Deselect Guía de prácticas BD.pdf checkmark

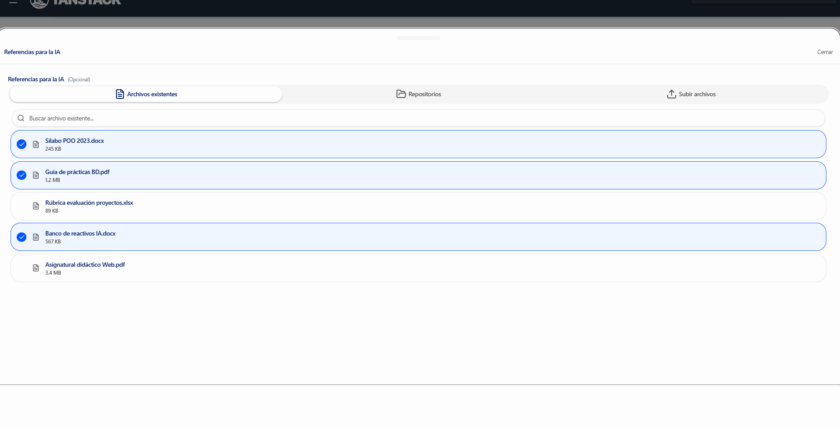tap(22, 175)
